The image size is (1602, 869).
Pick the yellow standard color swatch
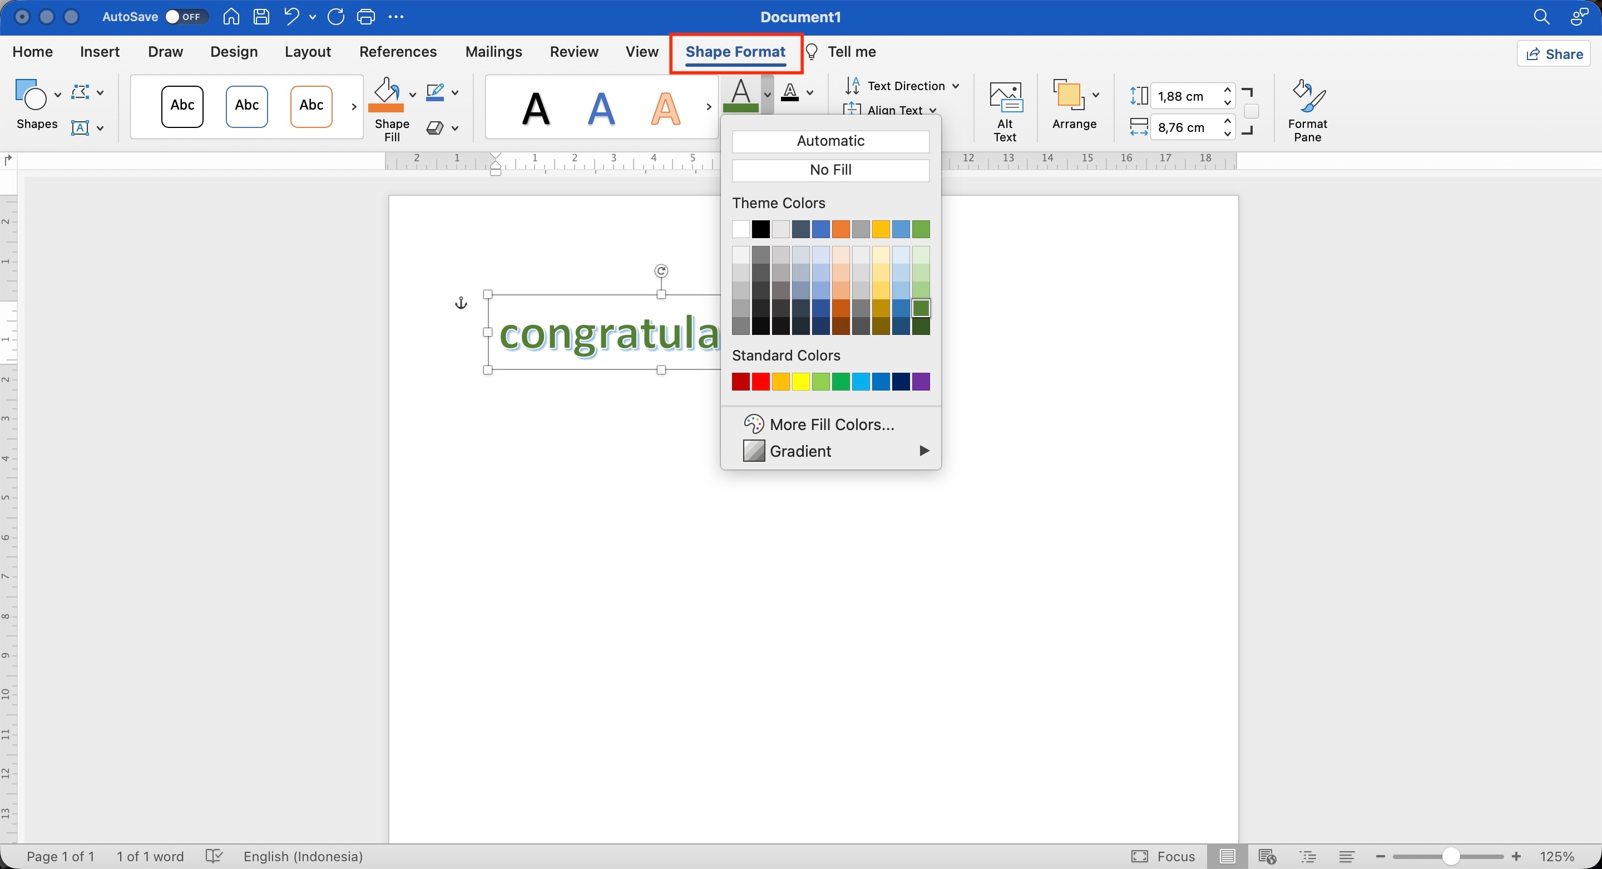pyautogui.click(x=800, y=381)
